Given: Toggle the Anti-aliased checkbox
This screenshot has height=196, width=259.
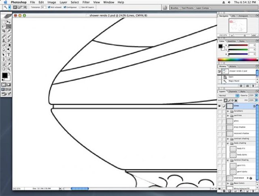Looking at the screenshot, I should pyautogui.click(x=49, y=7).
